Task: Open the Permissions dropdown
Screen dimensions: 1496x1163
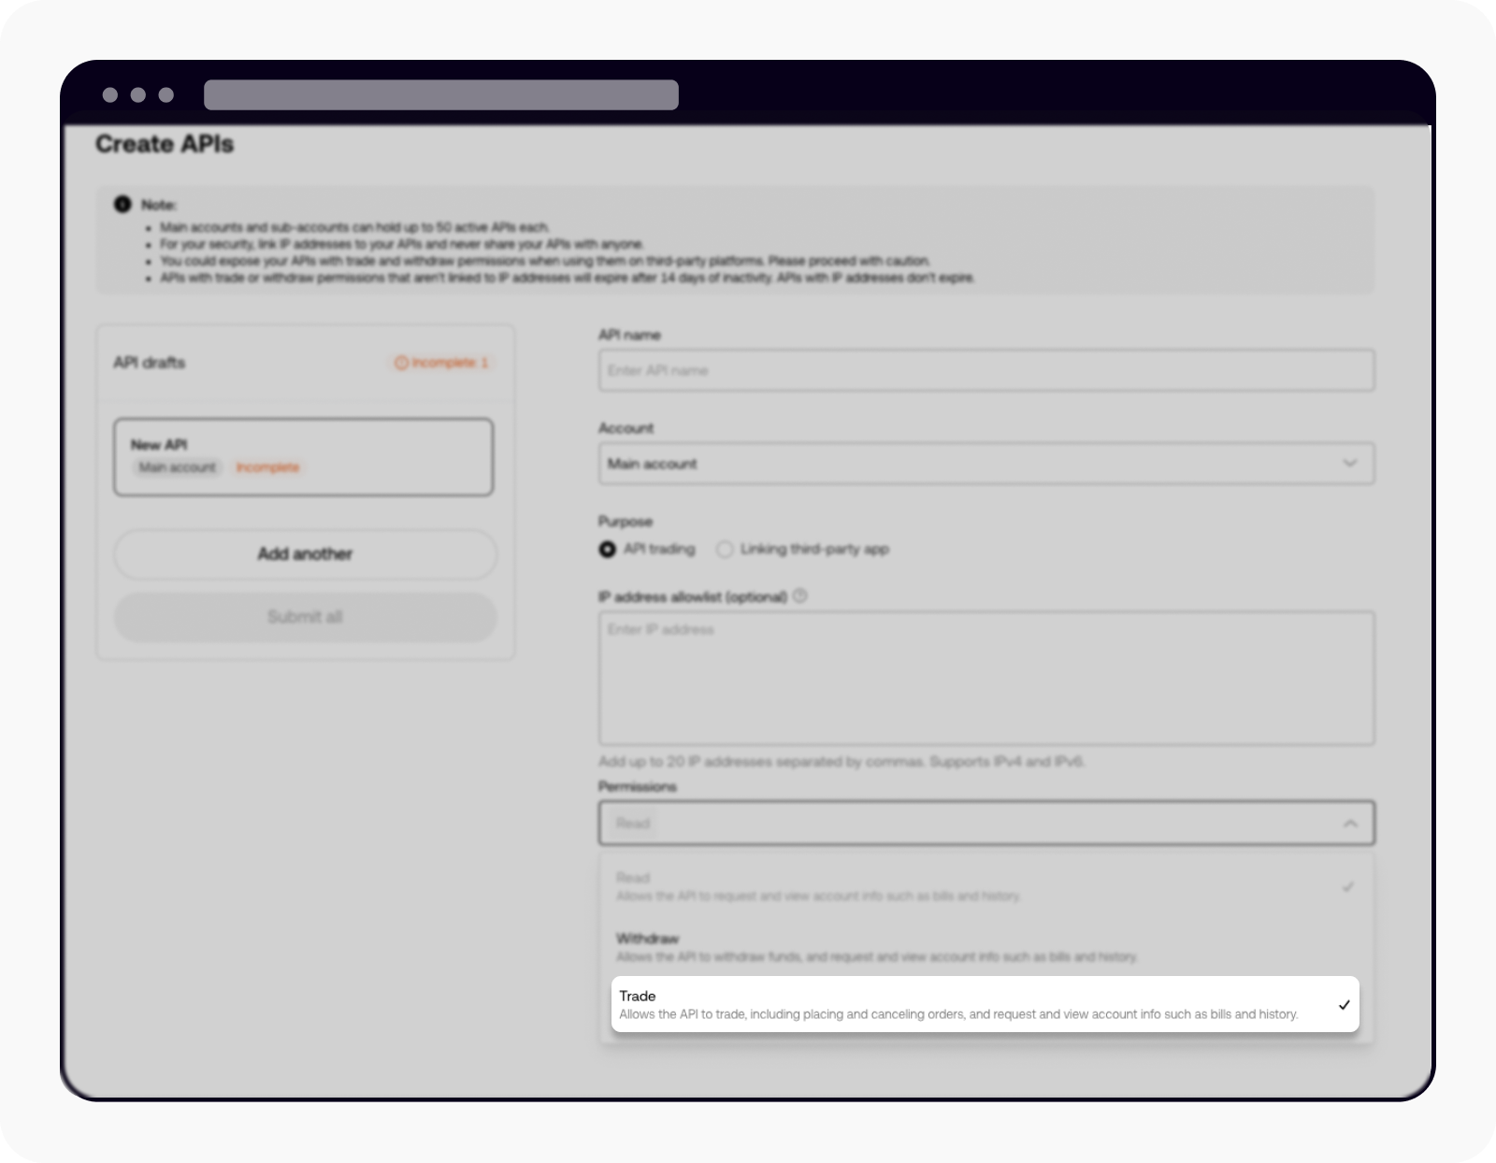Action: [x=985, y=824]
